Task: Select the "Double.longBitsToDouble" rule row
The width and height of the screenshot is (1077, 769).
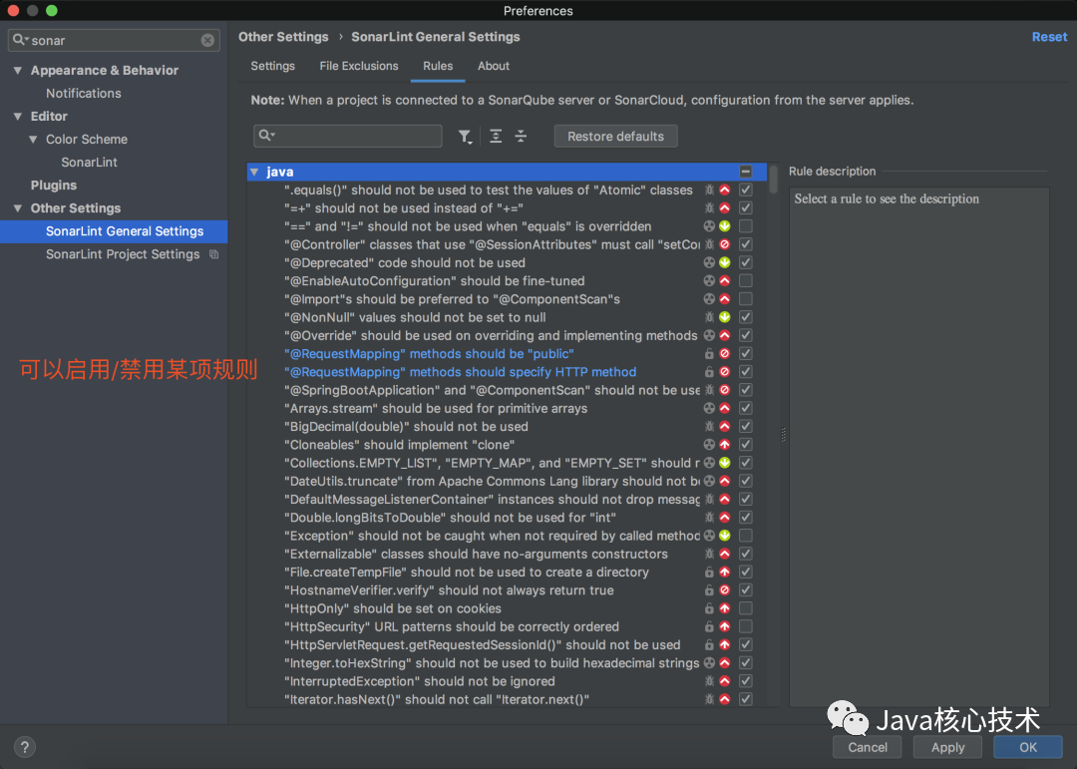Action: 507,518
